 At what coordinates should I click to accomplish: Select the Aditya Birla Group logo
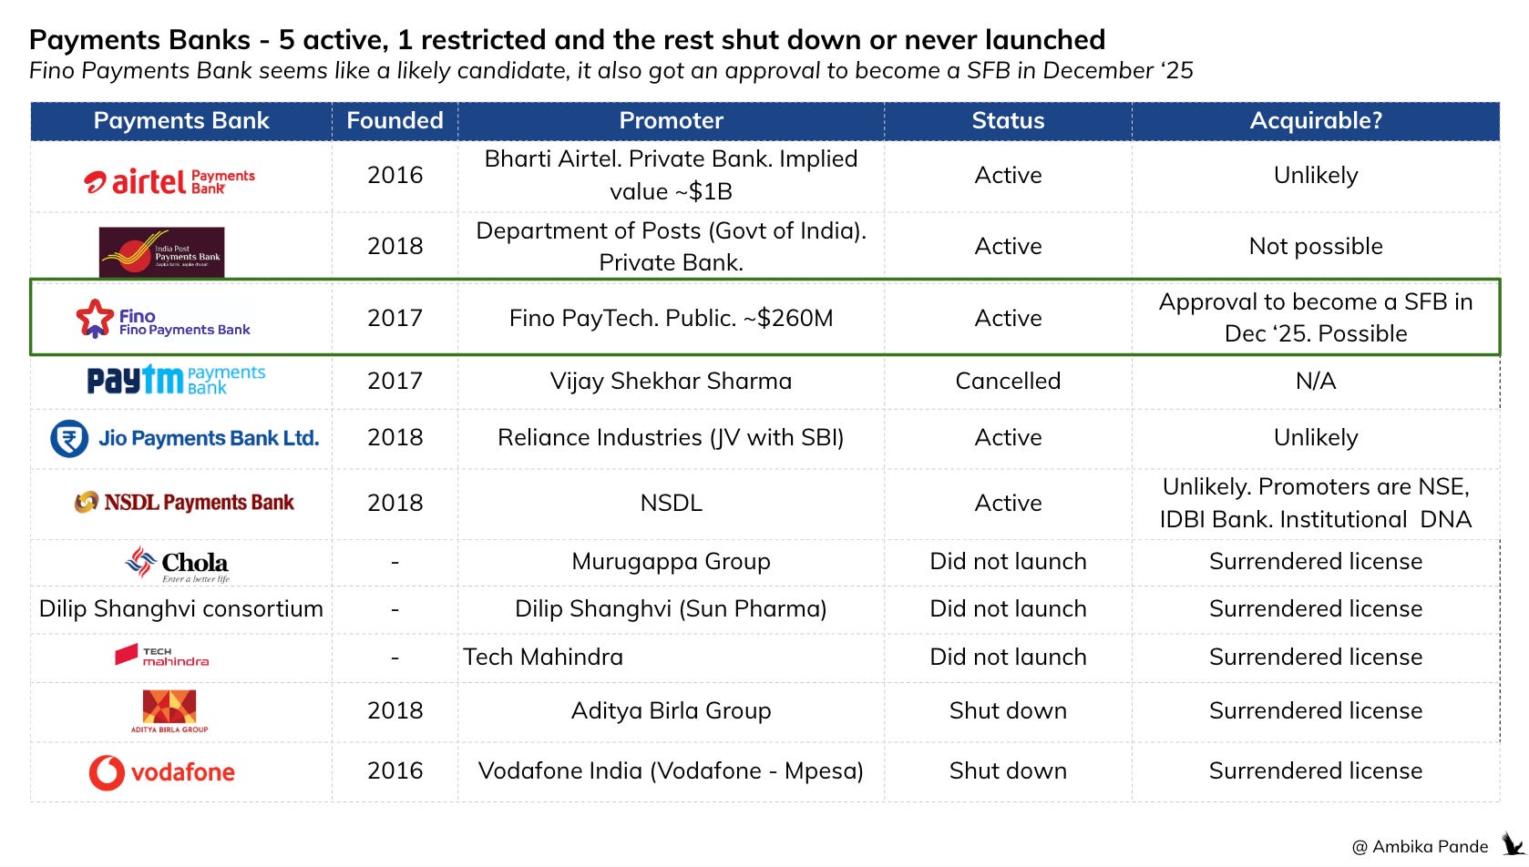click(169, 711)
